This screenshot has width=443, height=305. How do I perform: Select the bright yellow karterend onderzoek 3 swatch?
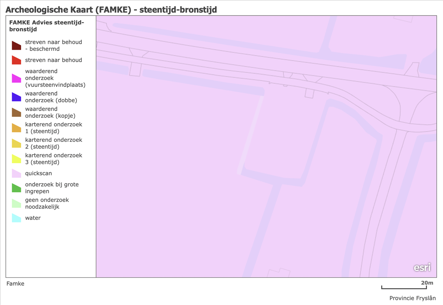[x=16, y=159]
